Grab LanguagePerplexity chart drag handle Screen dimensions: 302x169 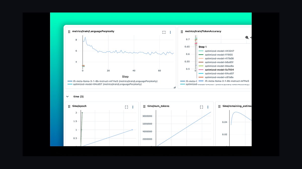(x=69, y=32)
